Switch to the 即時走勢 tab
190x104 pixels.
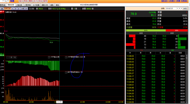click(11, 5)
